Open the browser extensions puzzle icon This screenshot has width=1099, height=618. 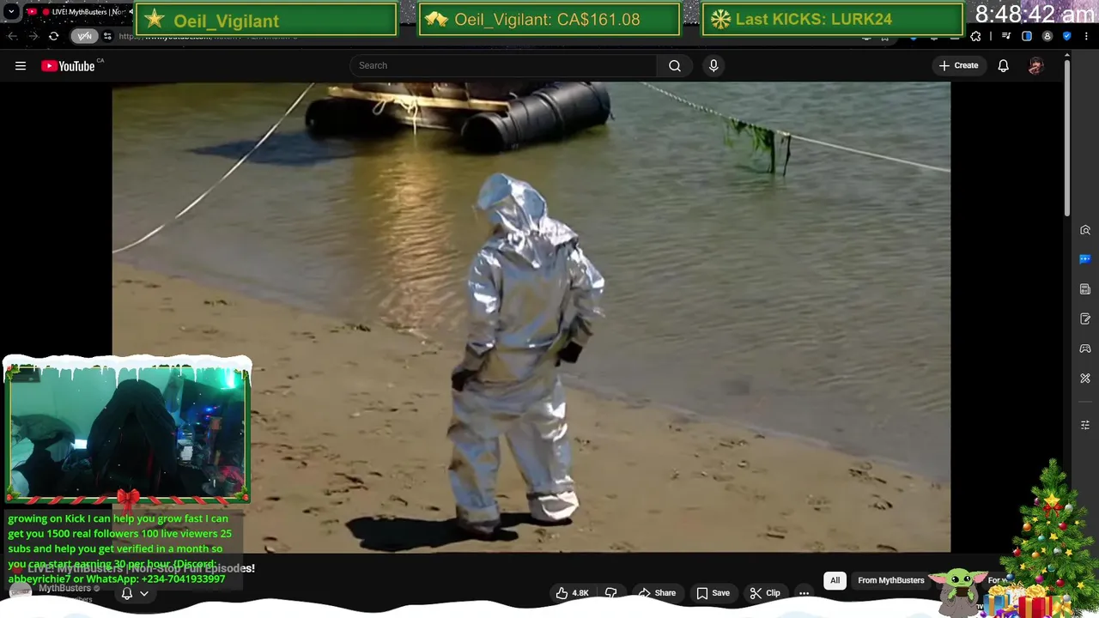[x=975, y=36]
